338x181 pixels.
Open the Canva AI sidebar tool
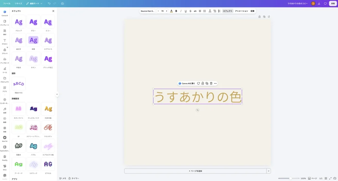pos(5,13)
